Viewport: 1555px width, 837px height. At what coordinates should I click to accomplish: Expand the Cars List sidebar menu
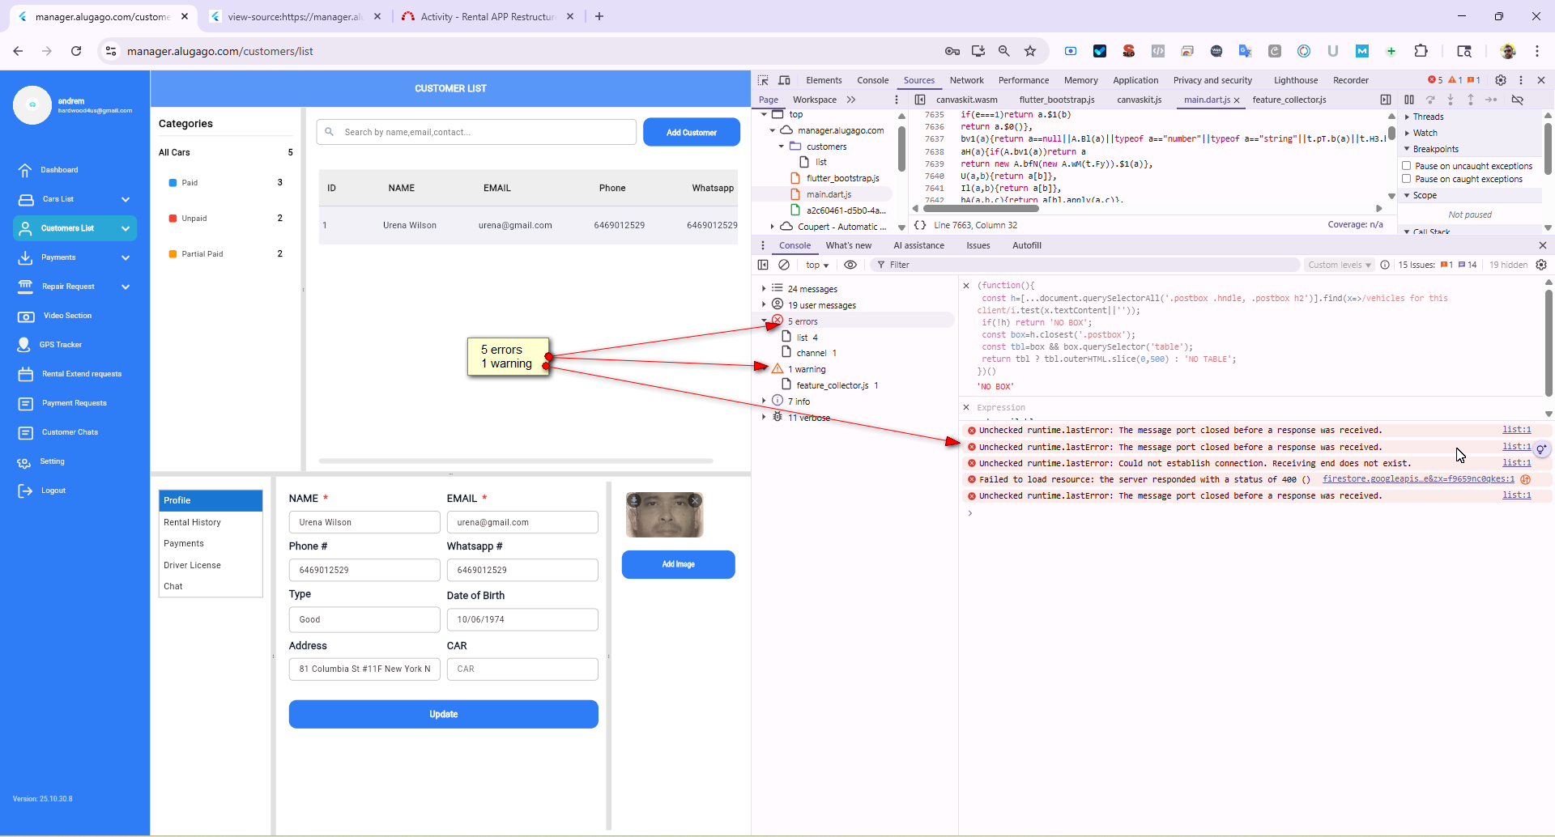pos(126,199)
